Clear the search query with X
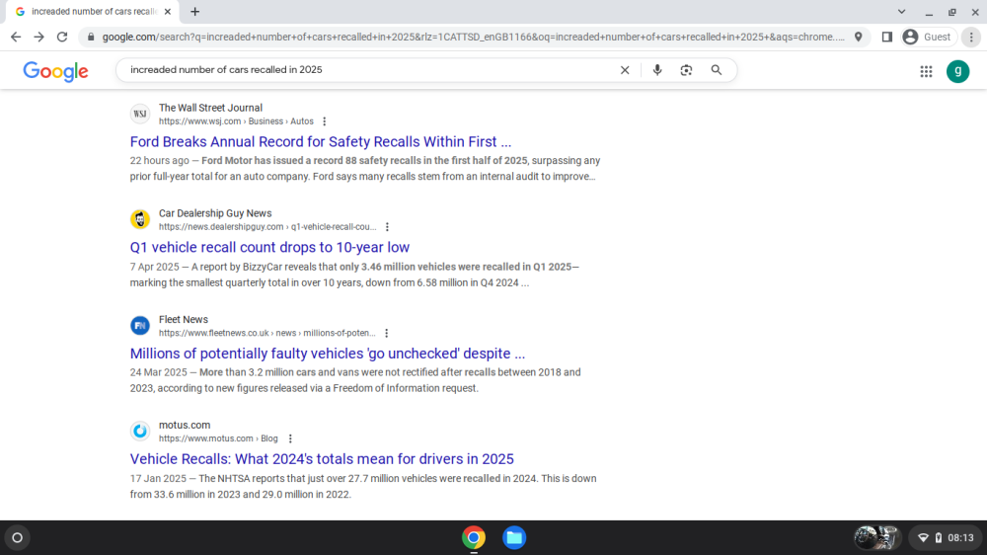This screenshot has width=987, height=555. coord(625,70)
